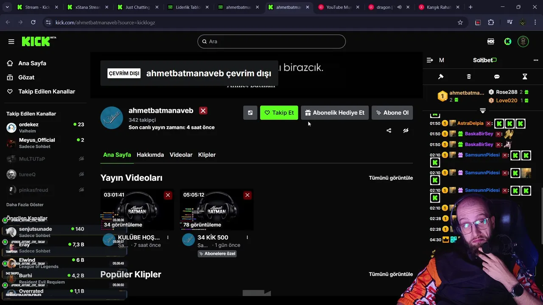
Task: Click the Abone Ol button
Action: pos(392,113)
